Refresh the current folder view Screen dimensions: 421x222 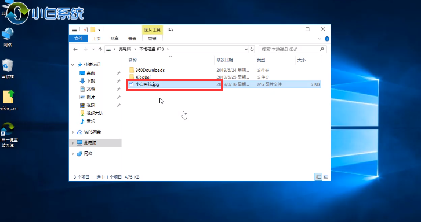[x=252, y=49]
